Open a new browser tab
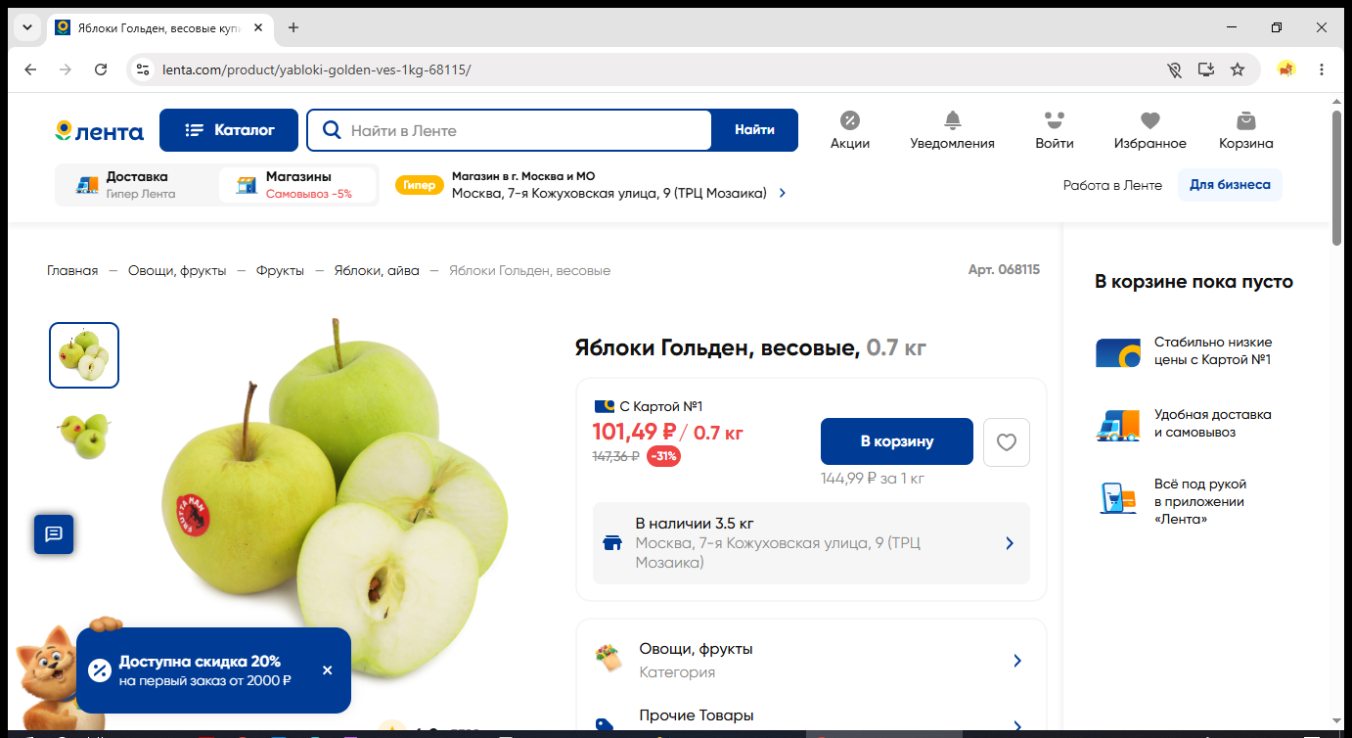Screen dimensions: 1352x738 (x=293, y=27)
